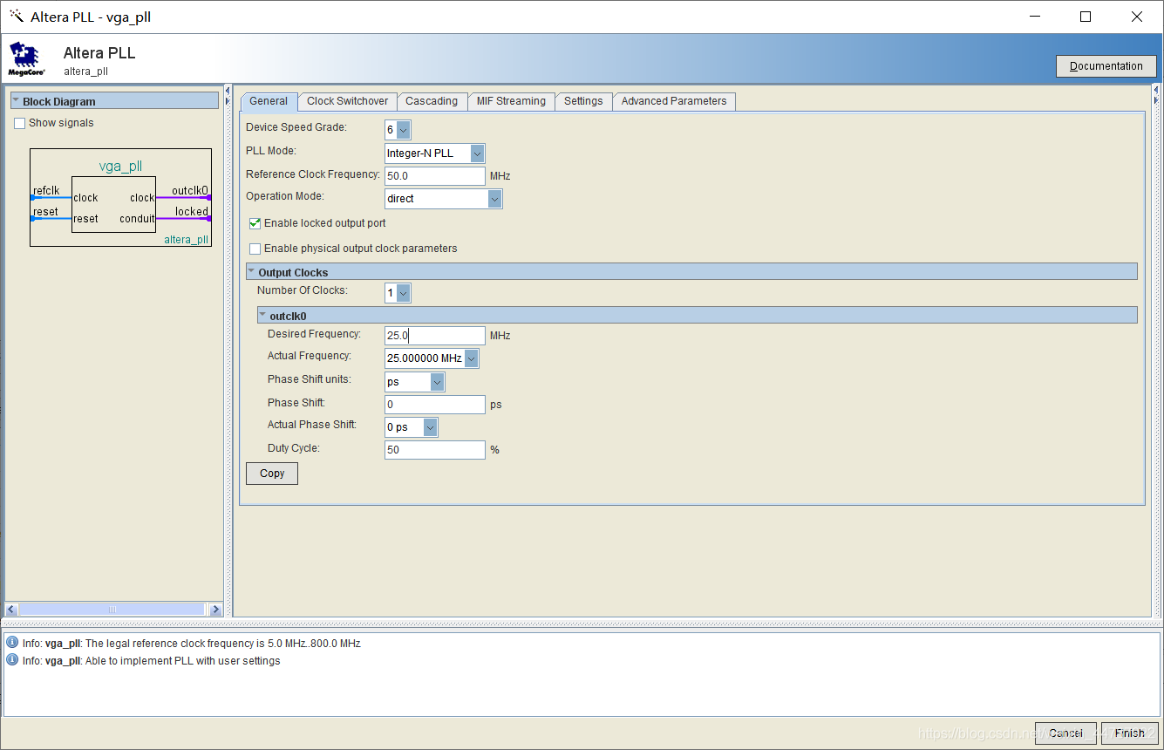1164x750 pixels.
Task: Click the Copy button
Action: coord(272,474)
